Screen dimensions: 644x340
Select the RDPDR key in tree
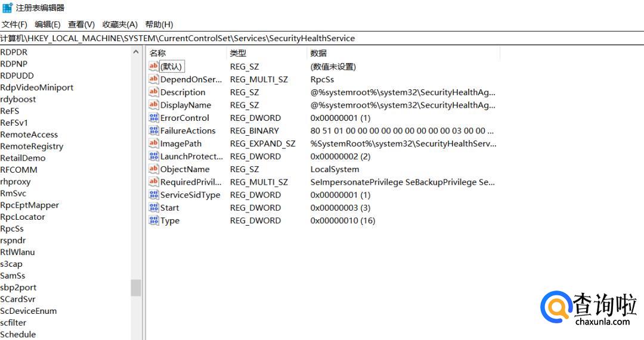click(x=14, y=52)
